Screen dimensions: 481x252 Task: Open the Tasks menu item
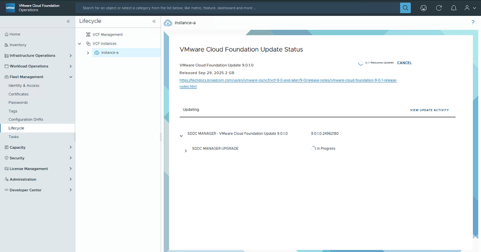click(14, 137)
